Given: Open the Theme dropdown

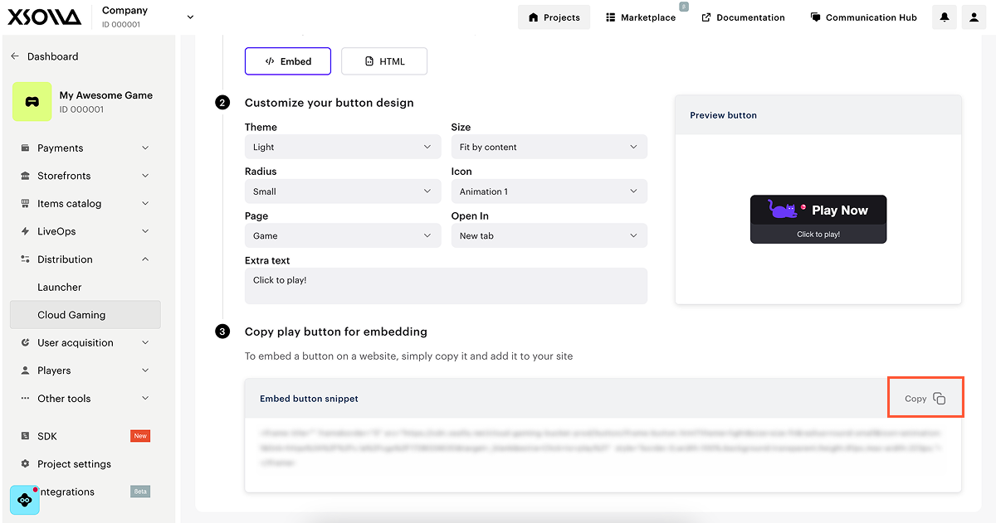Looking at the screenshot, I should (x=342, y=147).
